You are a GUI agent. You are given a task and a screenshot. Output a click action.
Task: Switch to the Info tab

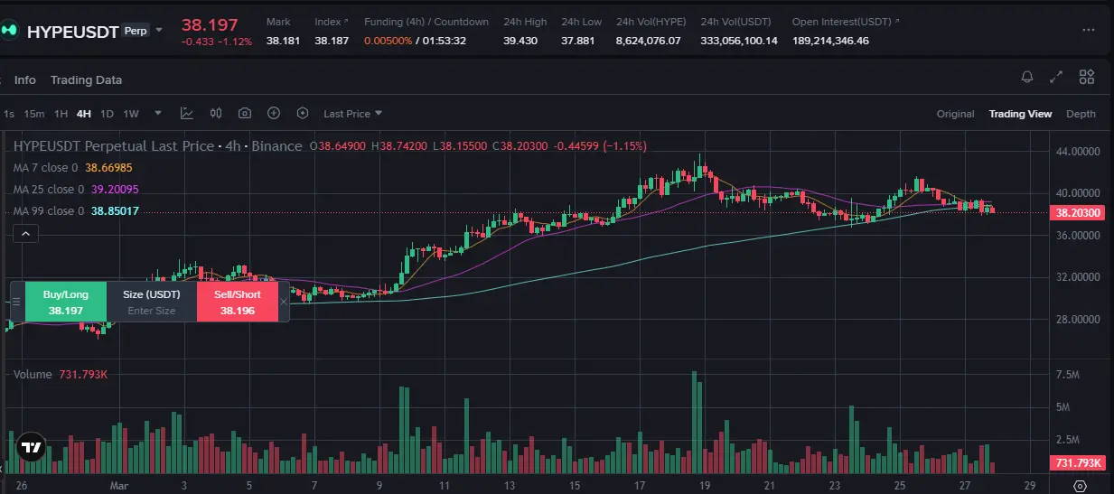pyautogui.click(x=25, y=79)
